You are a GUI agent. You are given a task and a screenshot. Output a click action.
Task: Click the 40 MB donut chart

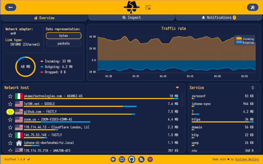(x=25, y=67)
